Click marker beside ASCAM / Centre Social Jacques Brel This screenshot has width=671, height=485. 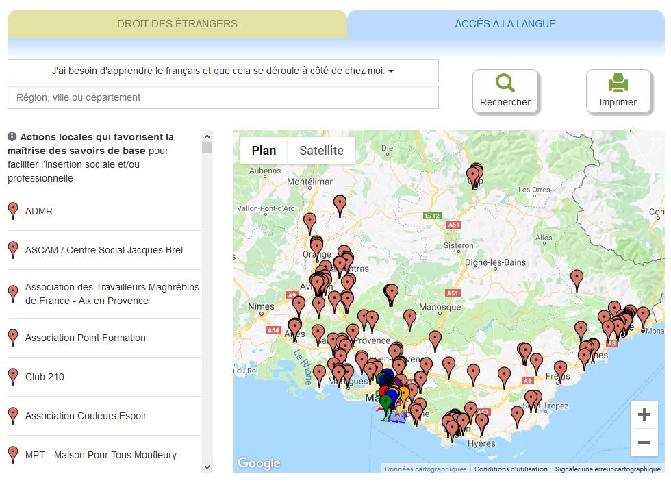click(13, 249)
